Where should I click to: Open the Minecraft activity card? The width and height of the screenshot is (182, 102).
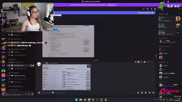(x=169, y=25)
